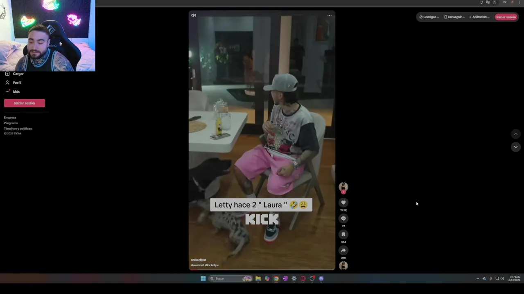Open the #westcol hashtag

pos(197,265)
